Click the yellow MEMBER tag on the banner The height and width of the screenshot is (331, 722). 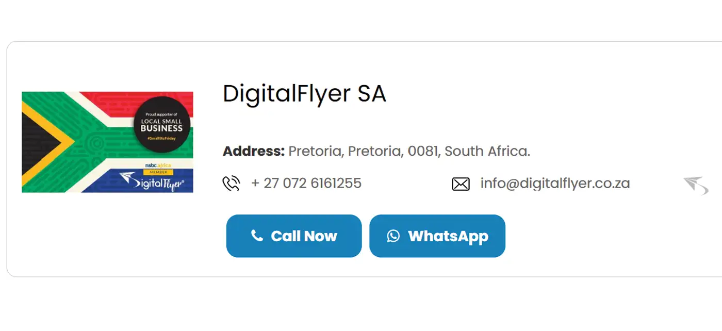[158, 172]
